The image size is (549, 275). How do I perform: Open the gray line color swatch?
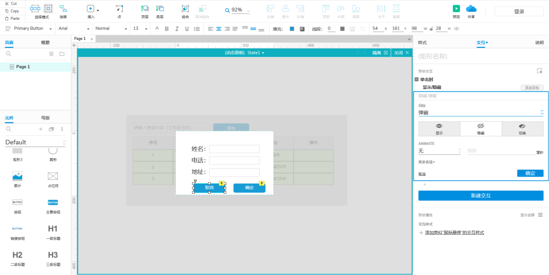(x=343, y=29)
